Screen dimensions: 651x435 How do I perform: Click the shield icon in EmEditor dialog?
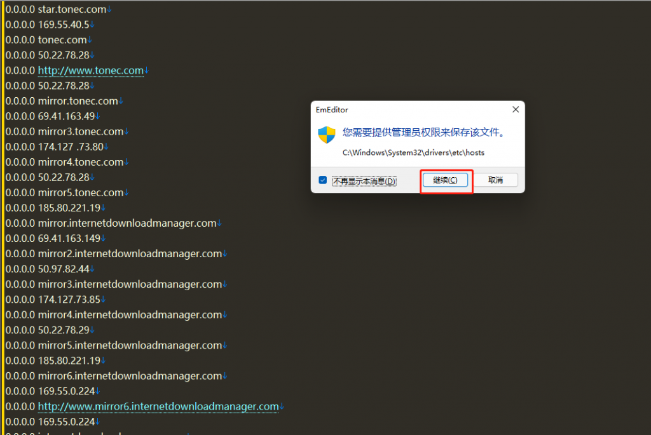pyautogui.click(x=327, y=135)
